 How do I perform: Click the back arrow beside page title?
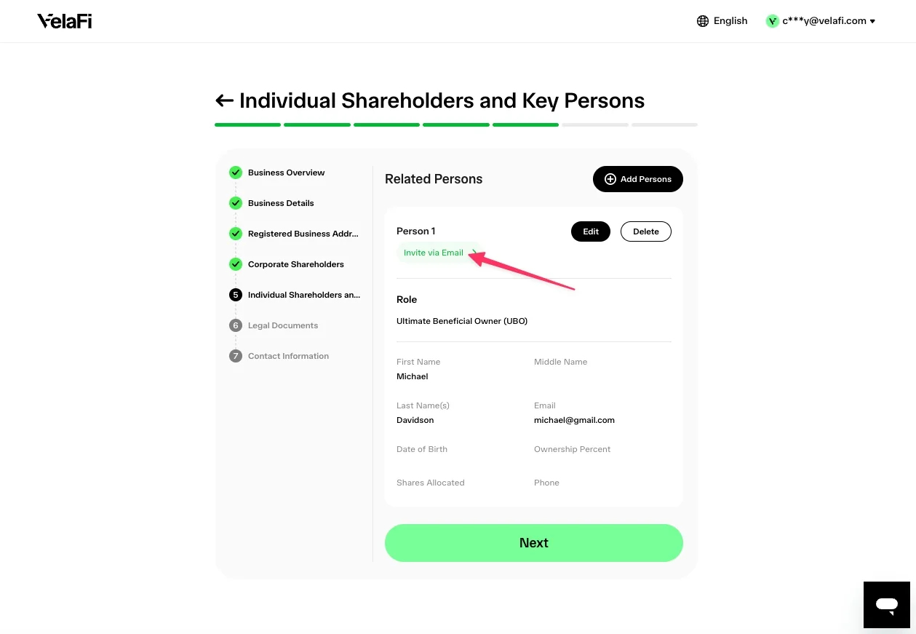click(224, 100)
